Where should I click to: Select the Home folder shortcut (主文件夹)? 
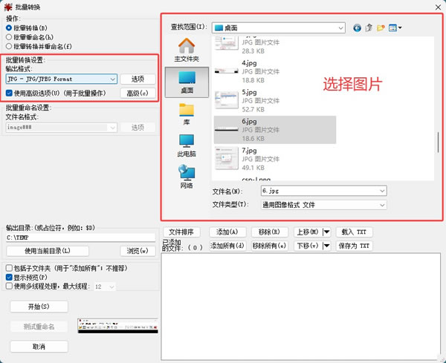click(187, 50)
